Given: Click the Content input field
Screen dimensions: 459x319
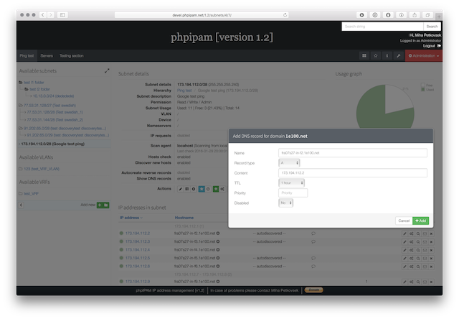Looking at the screenshot, I should pos(353,172).
